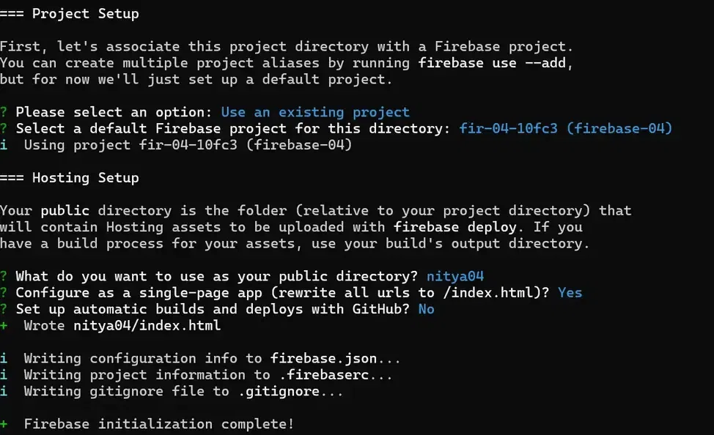Click the plus sign before "Firebase initialization complete!"

(4, 424)
